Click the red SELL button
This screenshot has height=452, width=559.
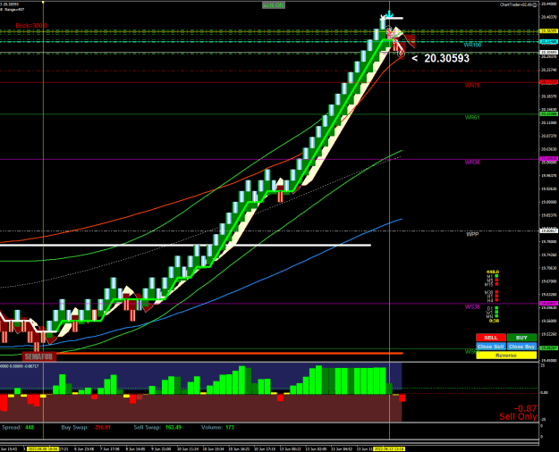(490, 338)
